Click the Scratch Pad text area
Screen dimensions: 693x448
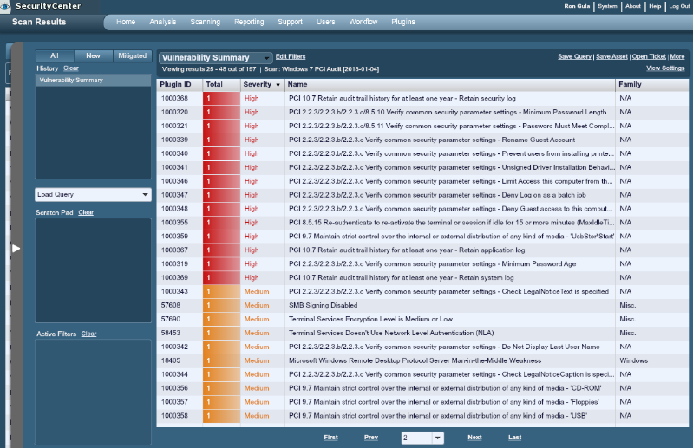coord(94,270)
